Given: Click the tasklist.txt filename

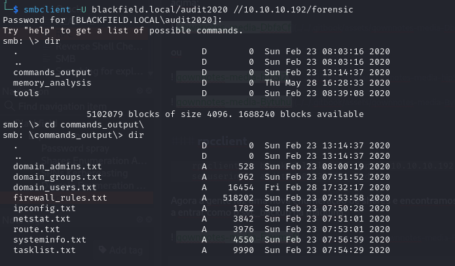Looking at the screenshot, I should click(x=45, y=250).
